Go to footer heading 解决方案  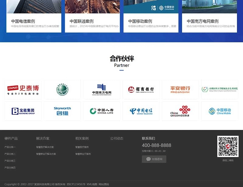click(x=43, y=138)
